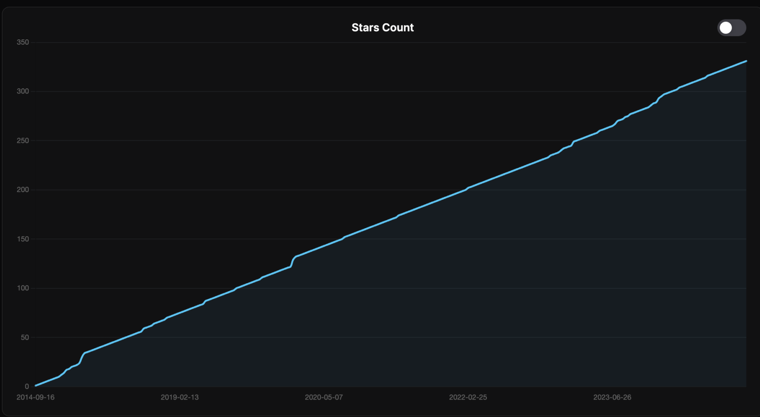This screenshot has height=417, width=760.
Task: Click the y-axis label '50'
Action: click(25, 337)
